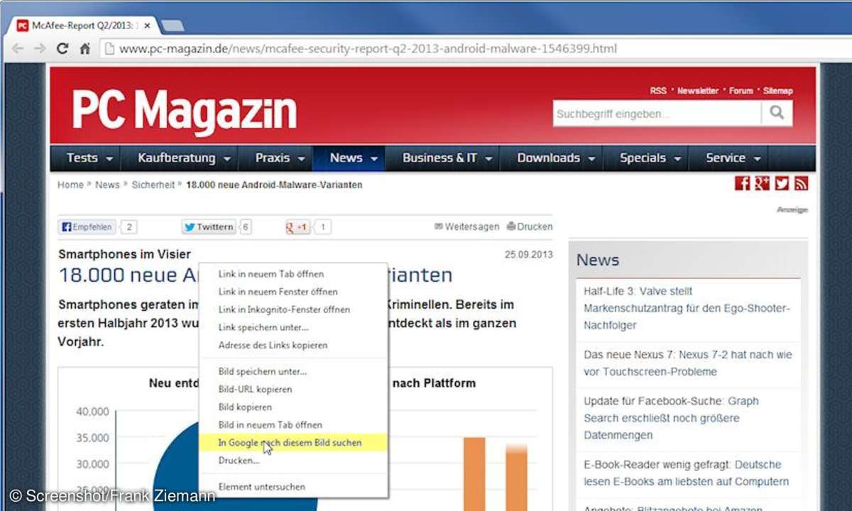Screen dimensions: 852x511
Task: Open the Google+ social icon
Action: [x=762, y=184]
